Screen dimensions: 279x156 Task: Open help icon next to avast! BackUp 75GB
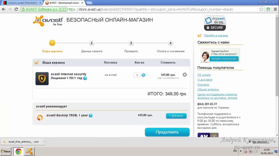(x=91, y=116)
